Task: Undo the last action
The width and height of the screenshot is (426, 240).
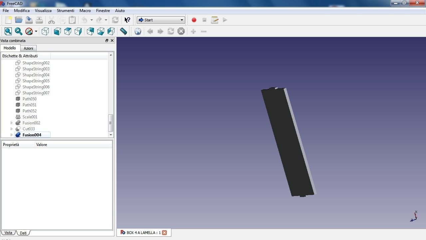Action: pyautogui.click(x=84, y=20)
